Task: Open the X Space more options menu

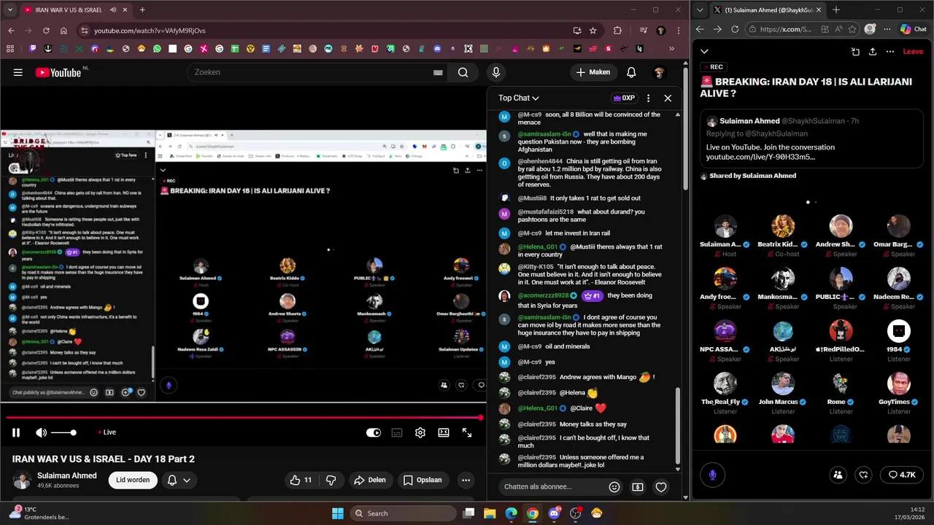Action: [890, 52]
